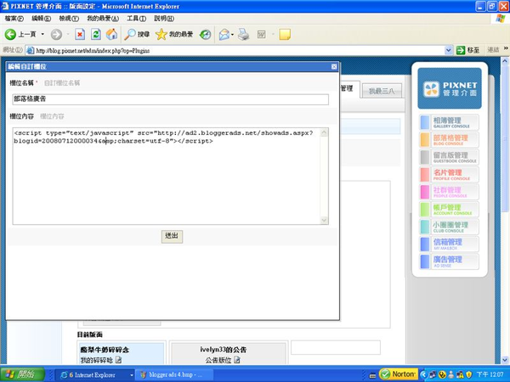Open the 檔案 (File) menu

(x=14, y=19)
